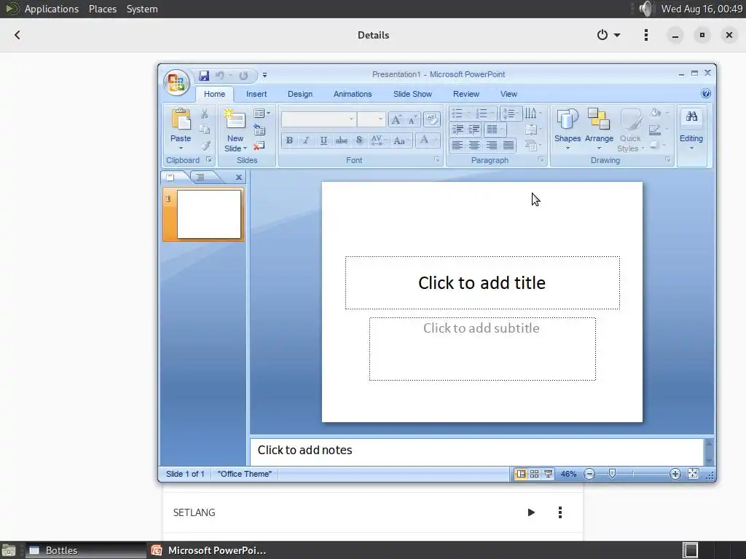Copy the selection with the Copy icon
Screen dimensions: 746x559
pos(205,130)
